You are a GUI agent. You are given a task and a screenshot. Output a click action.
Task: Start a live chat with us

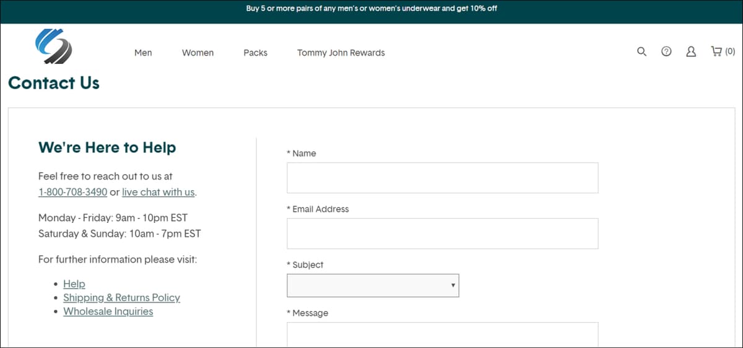click(159, 192)
